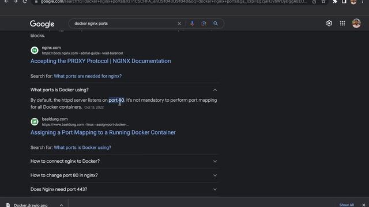The image size is (369, 207).
Task: Click the browser back arrow
Action: (x=6, y=2)
